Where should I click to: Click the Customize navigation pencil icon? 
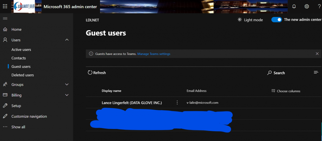pyautogui.click(x=5, y=116)
